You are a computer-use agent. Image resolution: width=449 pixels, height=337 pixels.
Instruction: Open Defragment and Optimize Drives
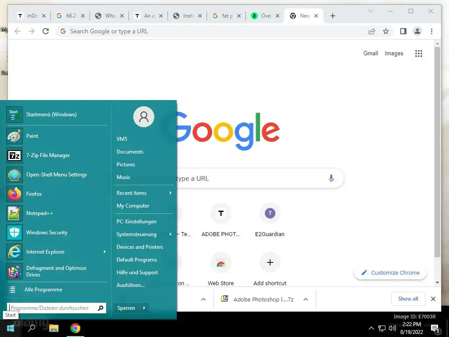(57, 271)
